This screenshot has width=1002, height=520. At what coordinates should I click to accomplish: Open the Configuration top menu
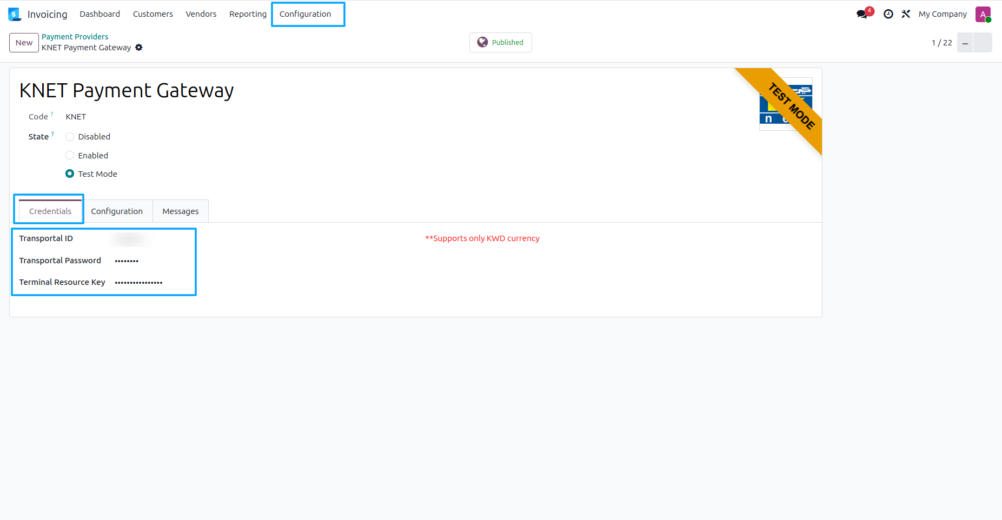tap(306, 14)
